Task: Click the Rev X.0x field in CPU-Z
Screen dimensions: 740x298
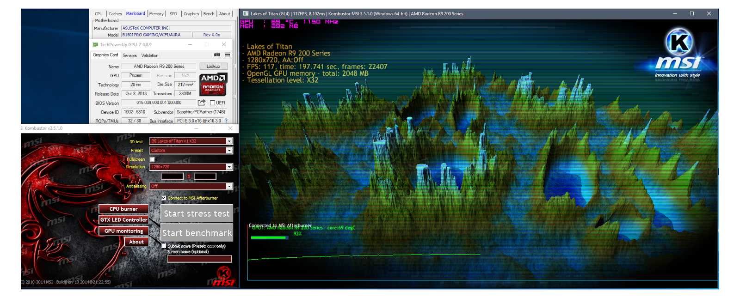Action: click(x=212, y=35)
